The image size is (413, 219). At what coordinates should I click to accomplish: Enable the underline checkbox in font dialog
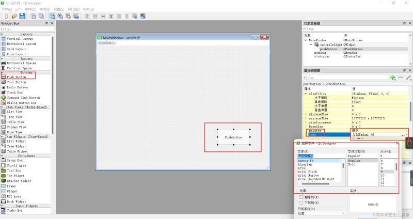point(301,202)
